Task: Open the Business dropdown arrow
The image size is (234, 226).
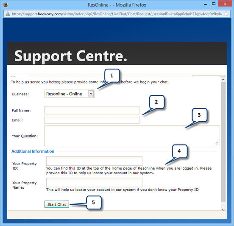Action: (91, 94)
